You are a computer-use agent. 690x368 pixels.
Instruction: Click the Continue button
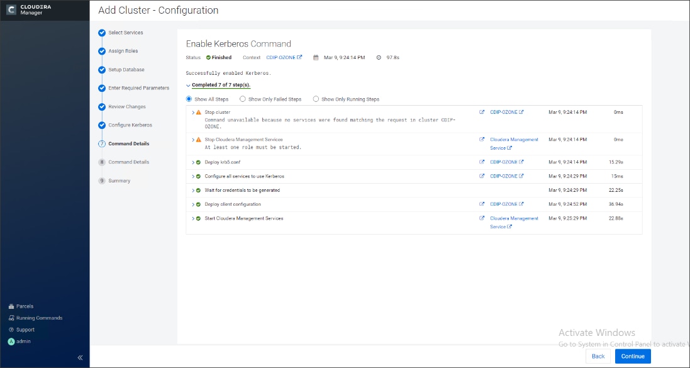(632, 355)
